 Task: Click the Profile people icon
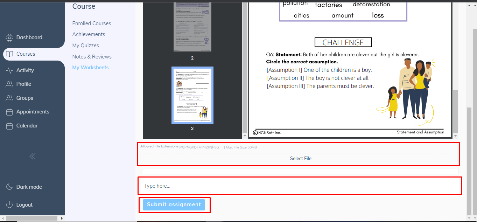9,84
